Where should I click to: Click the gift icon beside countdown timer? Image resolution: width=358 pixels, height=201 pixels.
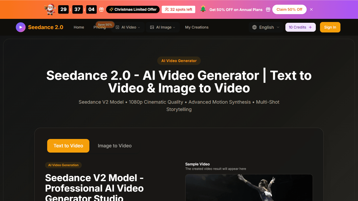point(101,9)
